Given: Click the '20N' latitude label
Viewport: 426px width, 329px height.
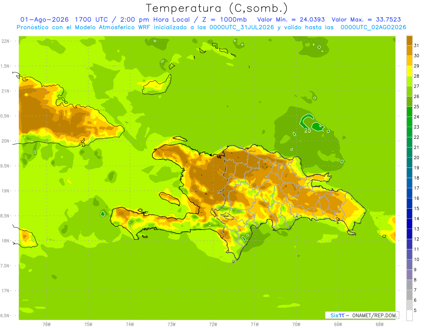Looking at the screenshot, I should (5, 141).
